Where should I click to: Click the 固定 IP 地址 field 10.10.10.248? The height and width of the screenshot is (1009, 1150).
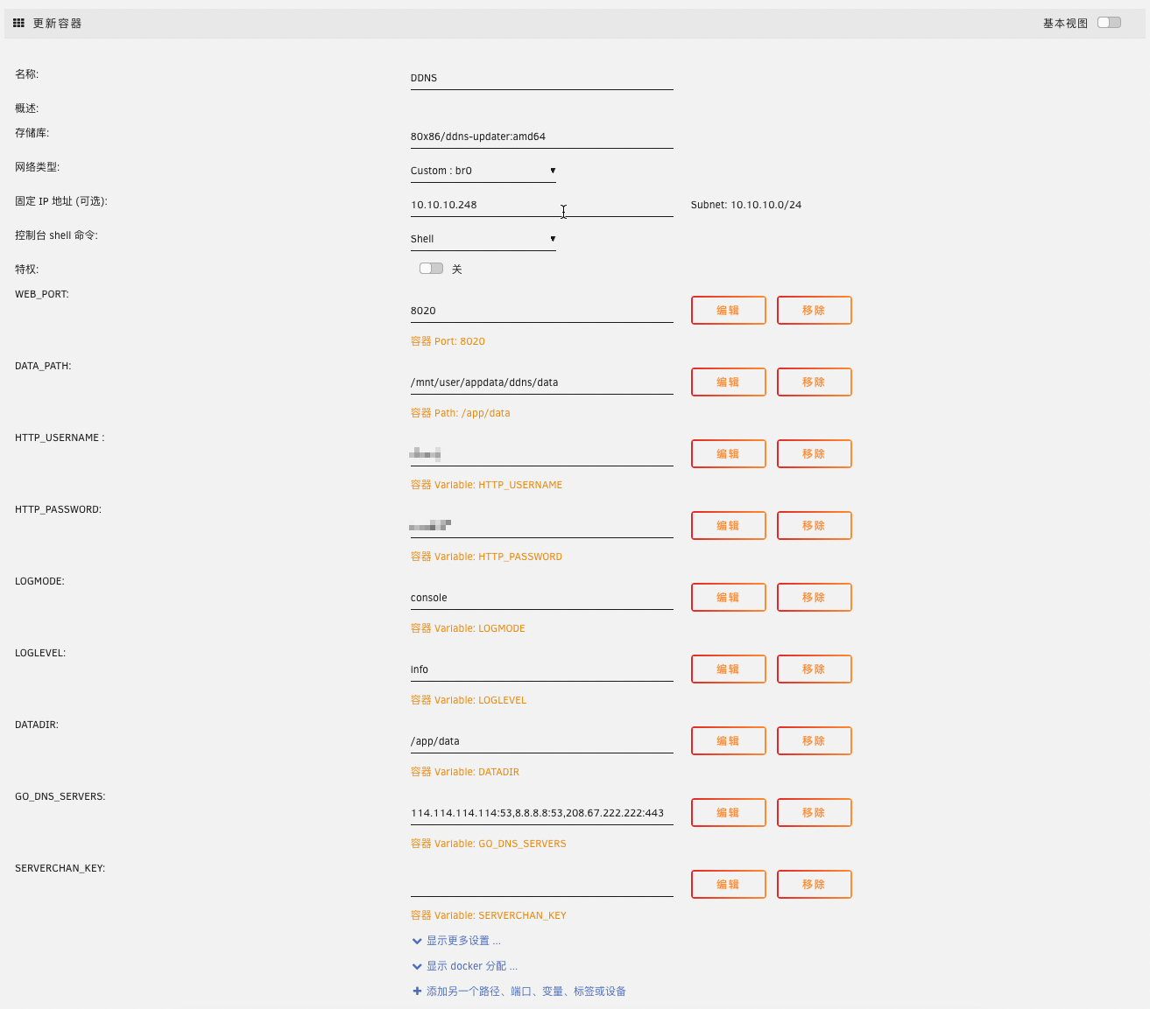pyautogui.click(x=542, y=205)
